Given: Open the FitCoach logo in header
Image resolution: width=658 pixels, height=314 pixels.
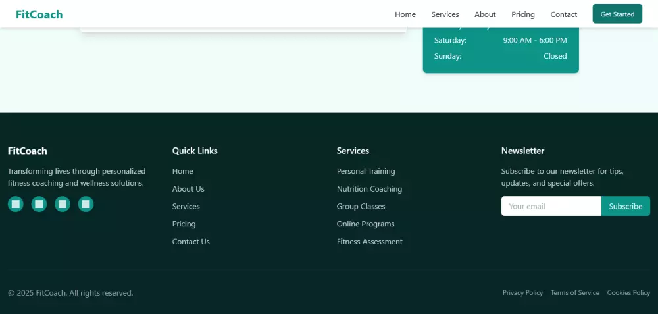Looking at the screenshot, I should [39, 14].
